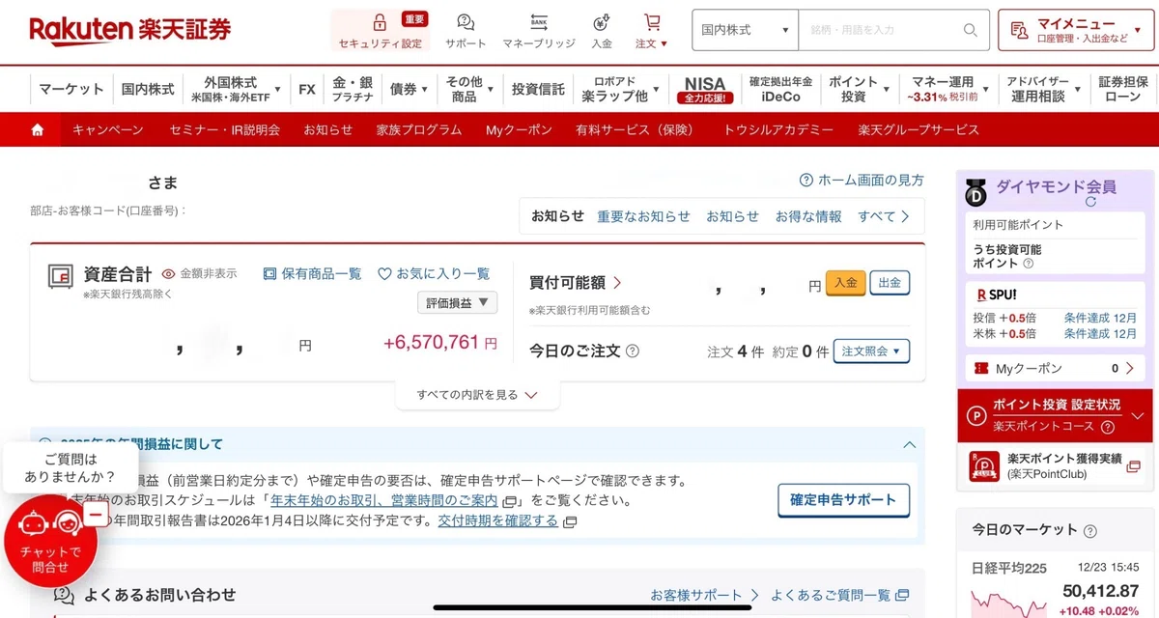Click refresh icon under ダイヤモンド会員
The height and width of the screenshot is (618, 1159).
1090,202
